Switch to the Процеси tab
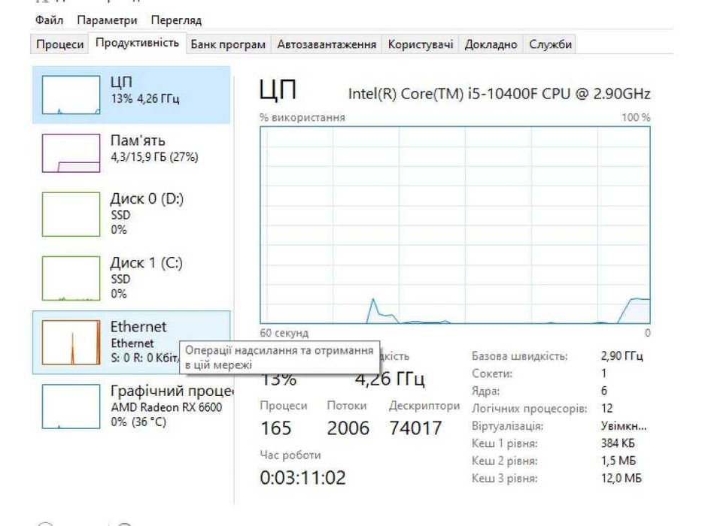The height and width of the screenshot is (526, 702). [x=60, y=44]
